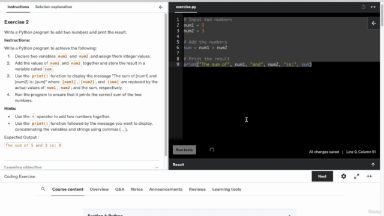Screen dimensions: 384x216
Task: Click the Run tests button
Action: (184, 150)
